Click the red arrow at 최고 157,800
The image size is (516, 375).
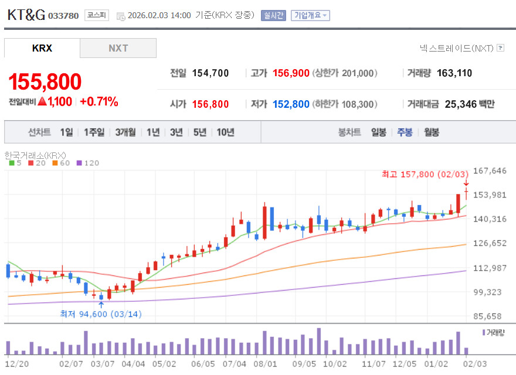(x=466, y=183)
